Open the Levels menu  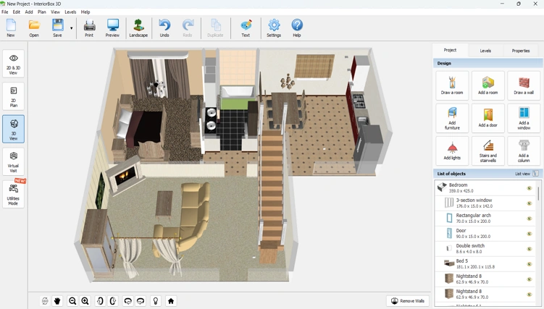tap(70, 12)
